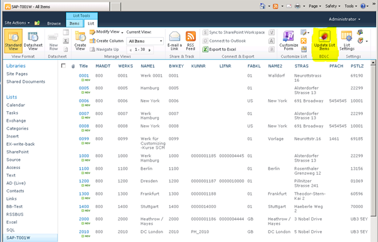Select the SAP-T001W list in sidebar

coord(30,238)
